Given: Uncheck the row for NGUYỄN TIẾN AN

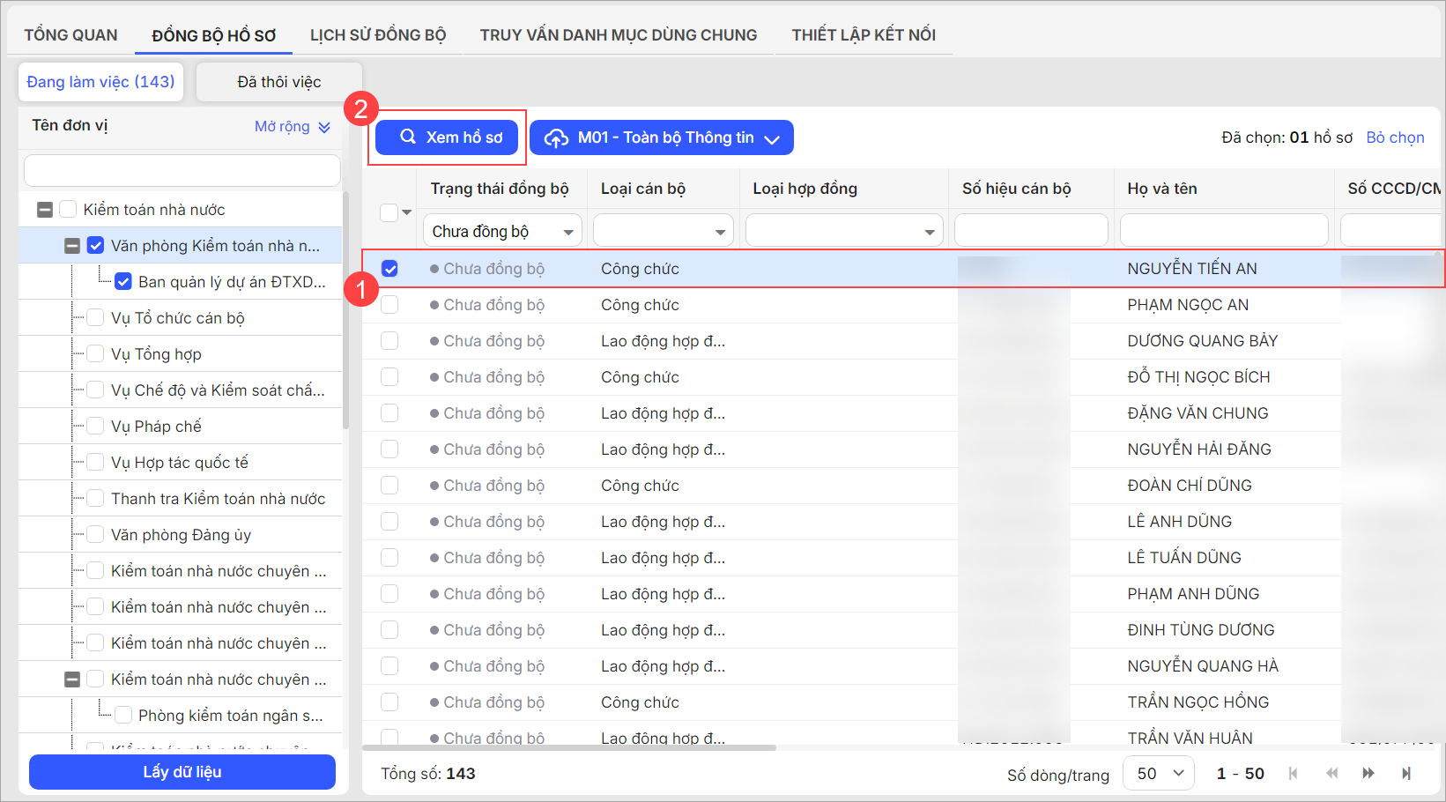Looking at the screenshot, I should [389, 269].
